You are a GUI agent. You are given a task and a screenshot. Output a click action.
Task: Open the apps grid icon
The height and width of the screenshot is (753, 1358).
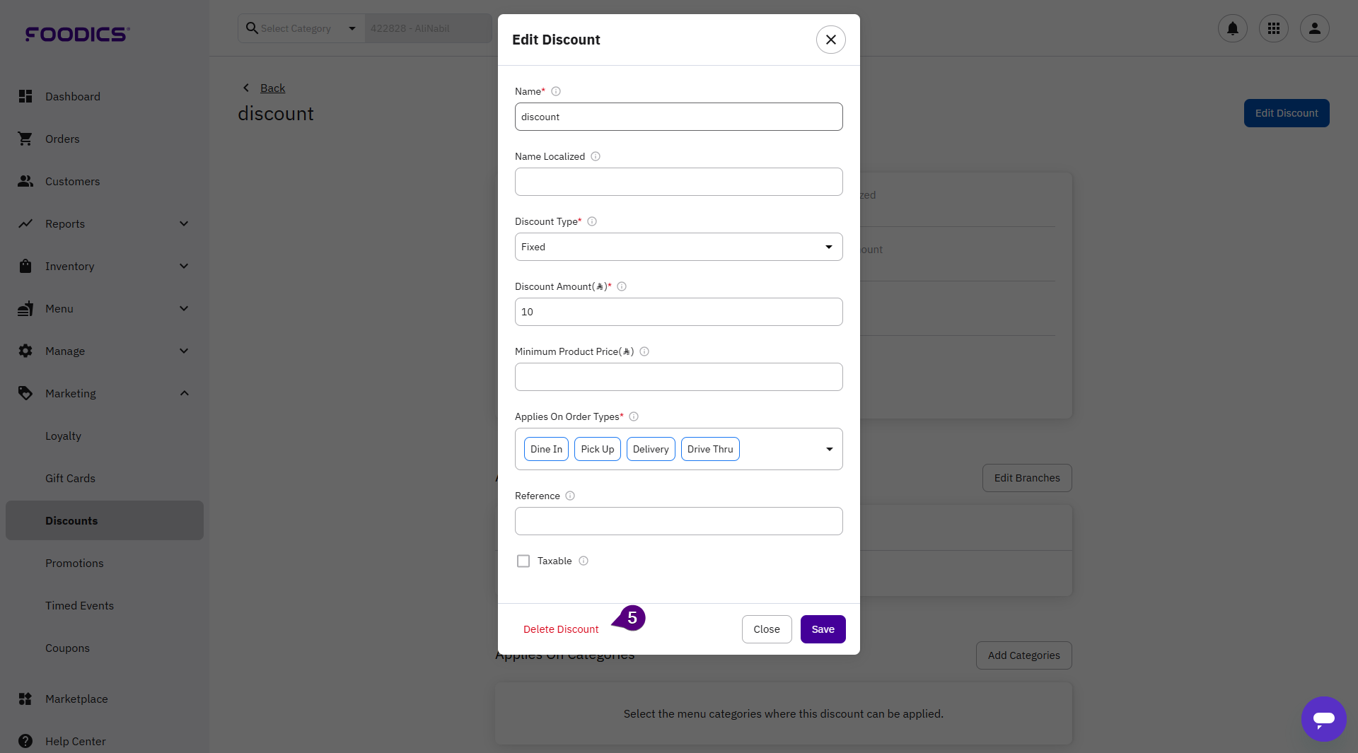click(x=1273, y=28)
